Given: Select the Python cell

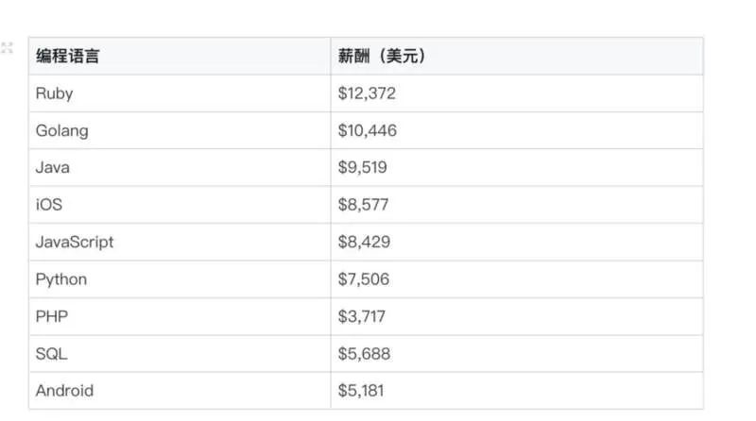Looking at the screenshot, I should tap(180, 279).
